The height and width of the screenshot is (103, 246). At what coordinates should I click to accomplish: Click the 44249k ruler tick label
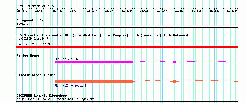click(232, 11)
